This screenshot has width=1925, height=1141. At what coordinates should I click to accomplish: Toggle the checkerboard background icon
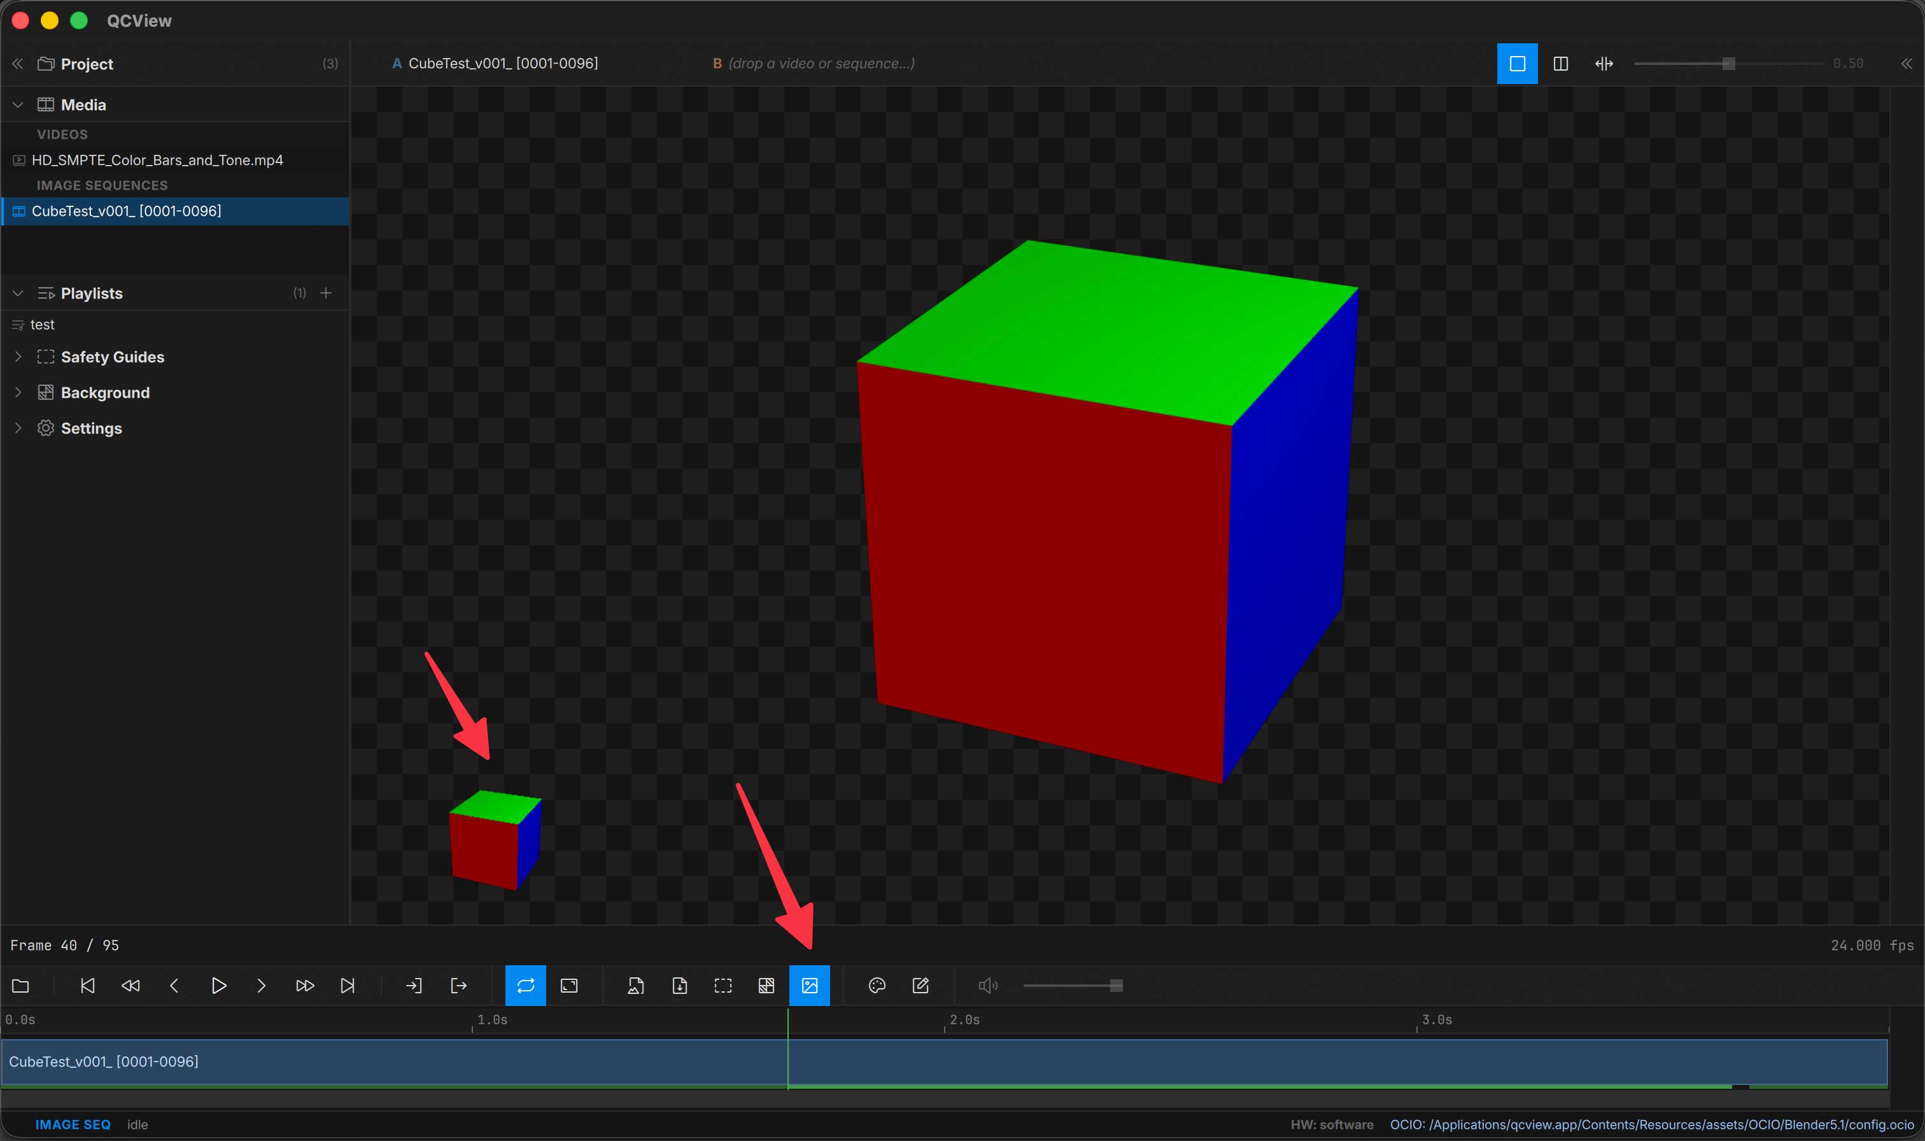(x=766, y=986)
